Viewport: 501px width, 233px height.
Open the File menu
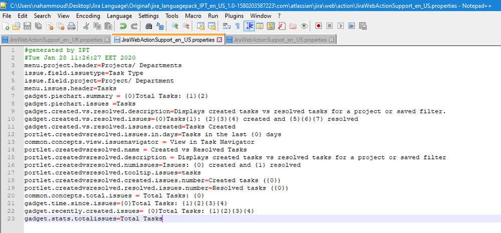pos(7,16)
